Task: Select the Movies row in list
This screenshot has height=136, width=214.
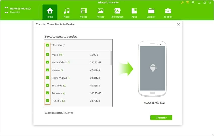Action: coord(76,70)
